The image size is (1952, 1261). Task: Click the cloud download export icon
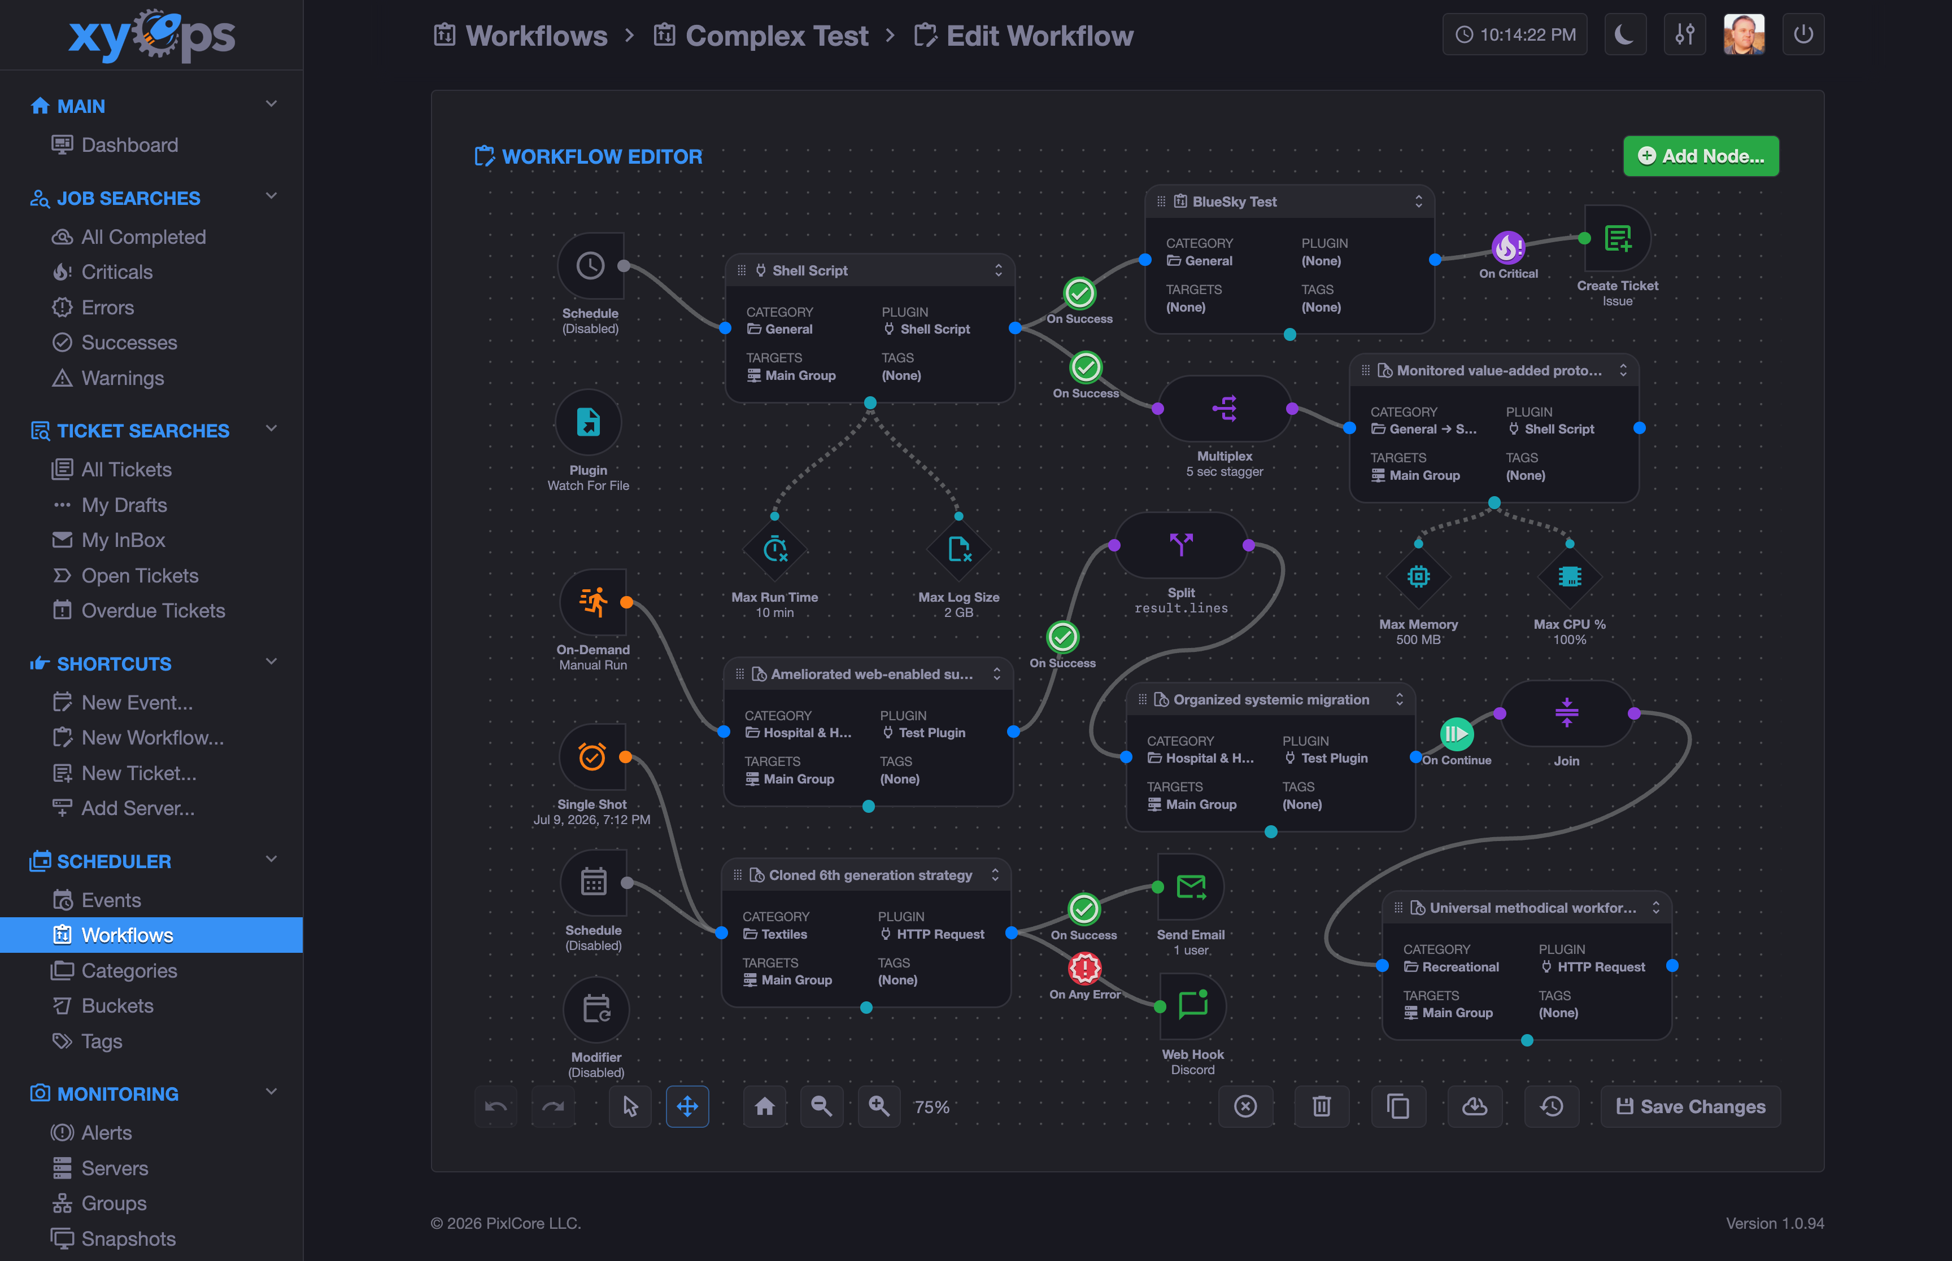1474,1106
